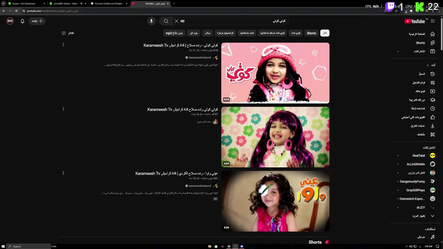Screen dimensions: 443x249
Task: Play the عيني واوا thumbnail
Action: tap(275, 201)
